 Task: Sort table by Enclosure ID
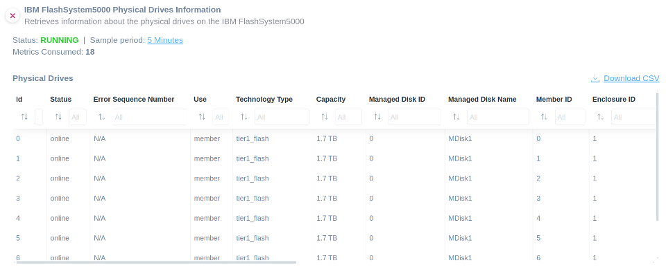pyautogui.click(x=600, y=117)
